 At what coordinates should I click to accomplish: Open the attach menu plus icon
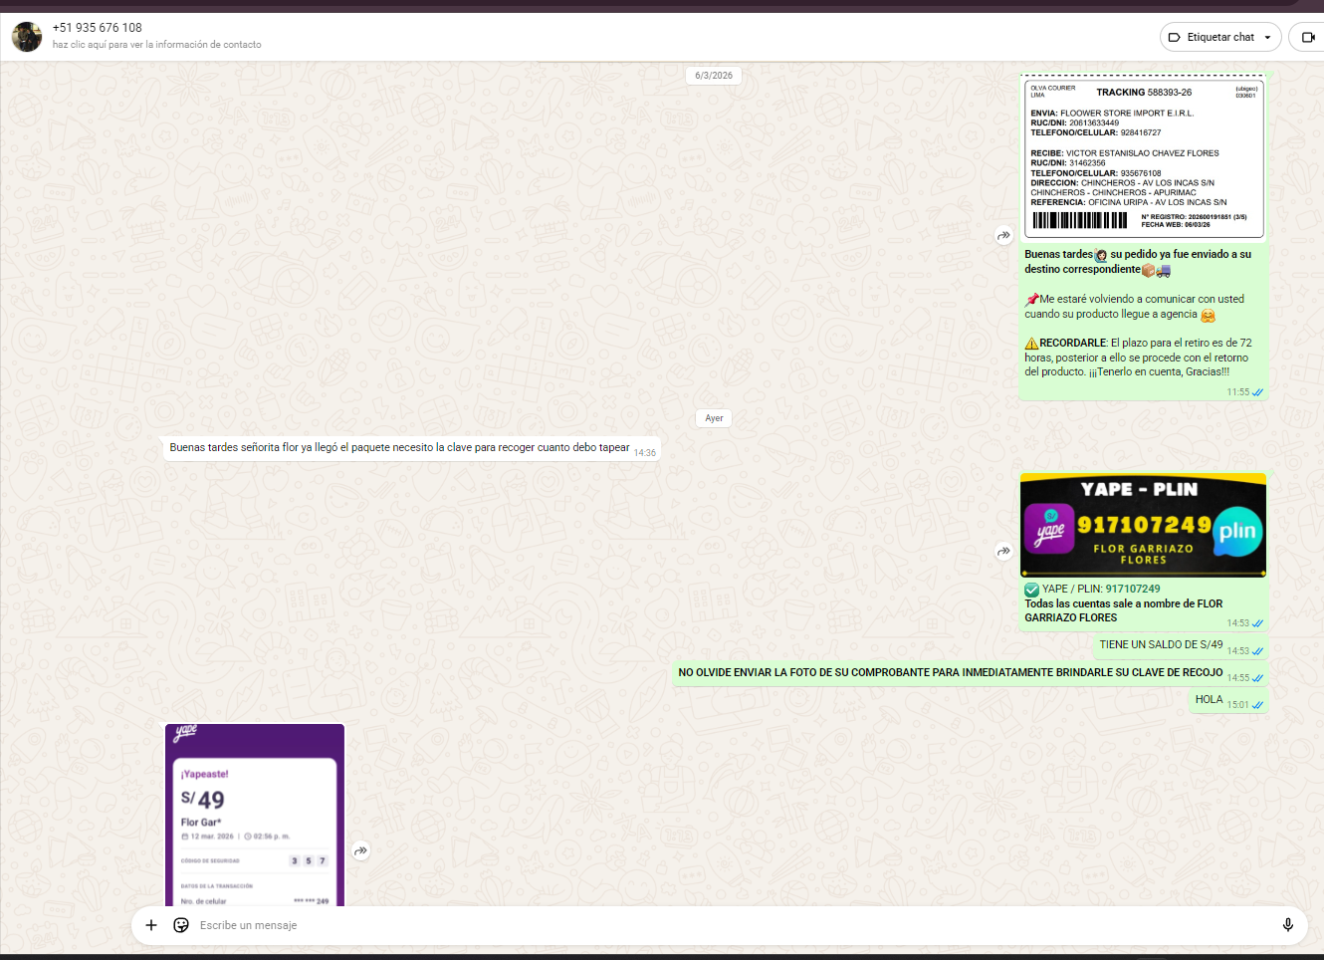(x=151, y=925)
